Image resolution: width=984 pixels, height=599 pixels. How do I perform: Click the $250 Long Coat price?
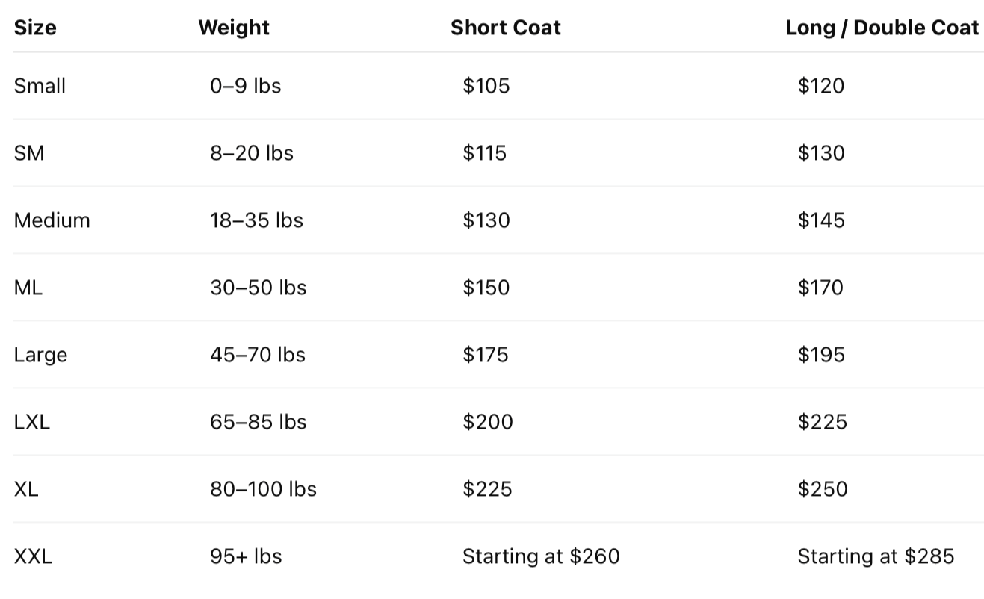tap(822, 489)
